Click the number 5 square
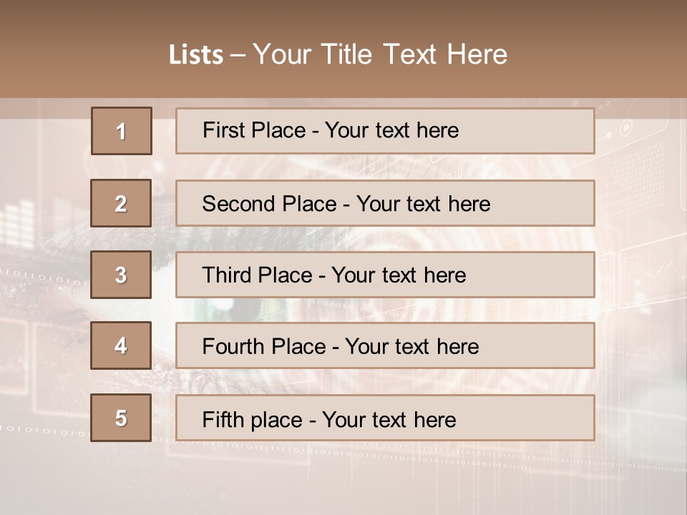Screen dimensions: 687x515 (x=121, y=418)
